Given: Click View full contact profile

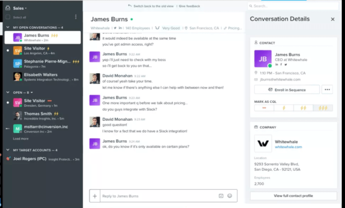Looking at the screenshot, I should [x=293, y=196].
